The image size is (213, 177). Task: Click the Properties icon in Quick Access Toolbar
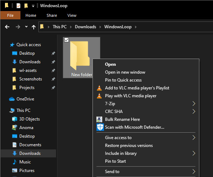[x=18, y=6]
